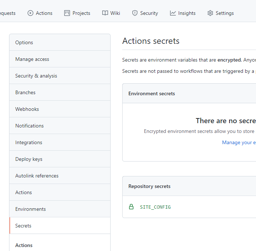This screenshot has width=256, height=251.
Task: Open Security & analysis settings
Action: (x=60, y=76)
